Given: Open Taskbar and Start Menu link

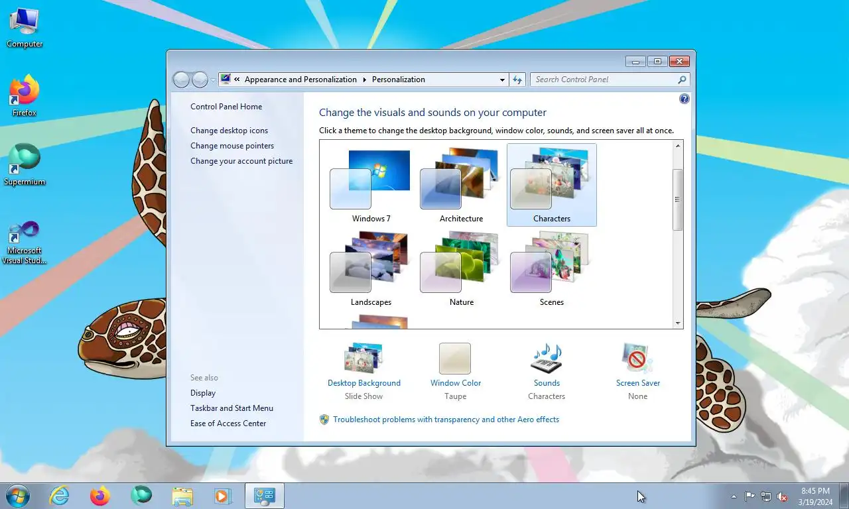Looking at the screenshot, I should point(231,408).
